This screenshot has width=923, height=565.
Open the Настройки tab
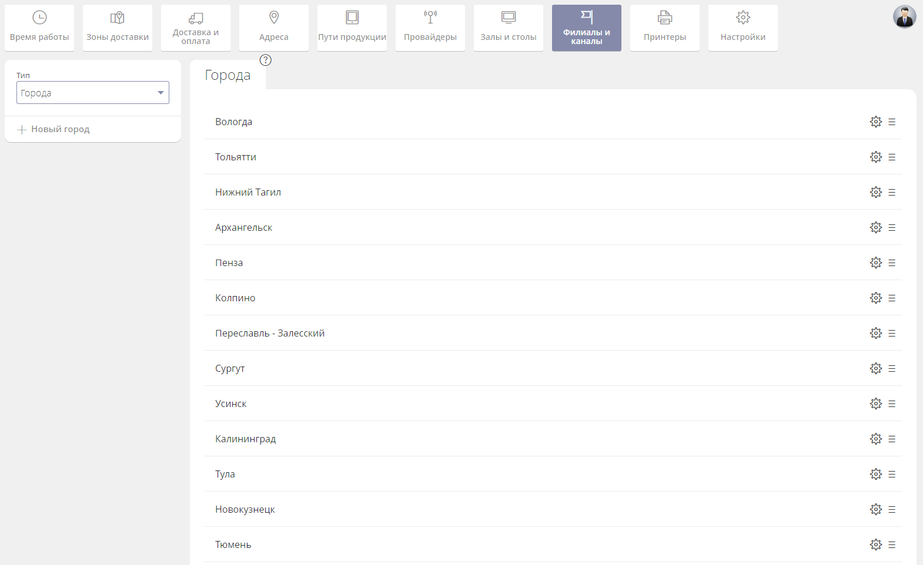coord(743,28)
